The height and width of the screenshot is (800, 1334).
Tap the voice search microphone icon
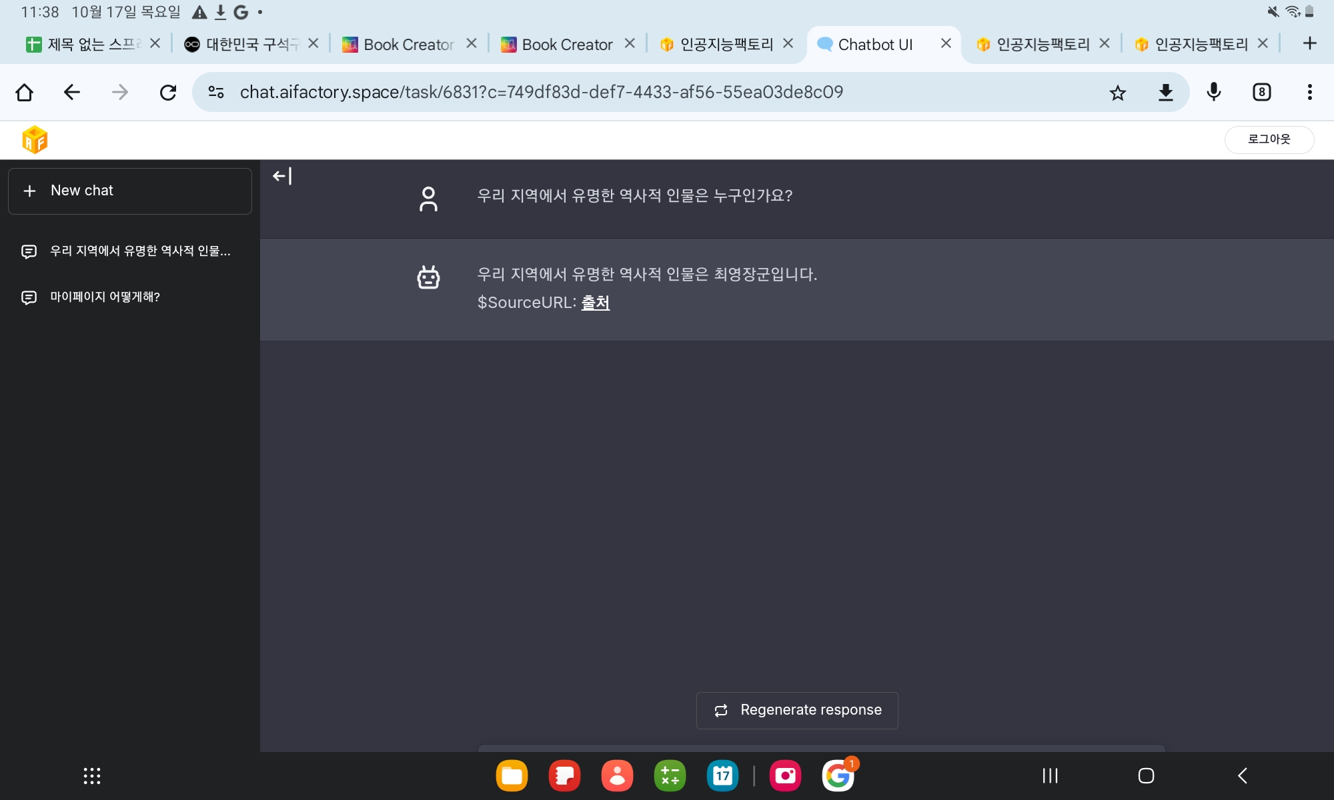click(x=1214, y=92)
